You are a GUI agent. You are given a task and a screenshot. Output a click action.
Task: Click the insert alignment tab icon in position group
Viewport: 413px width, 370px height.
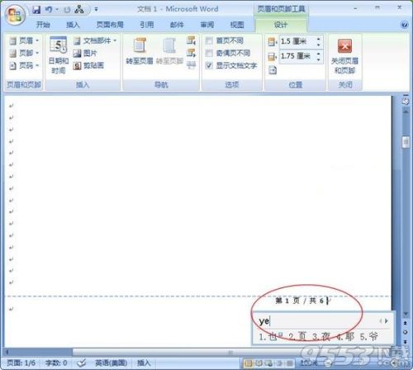click(273, 70)
